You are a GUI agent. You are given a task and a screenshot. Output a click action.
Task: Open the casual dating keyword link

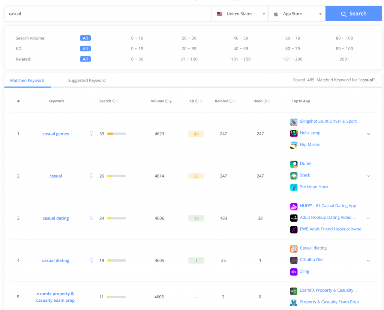(55, 218)
